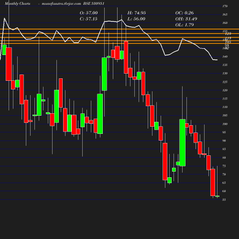Select the 60 price axis label
239x239 pixels.
[x=224, y=191]
